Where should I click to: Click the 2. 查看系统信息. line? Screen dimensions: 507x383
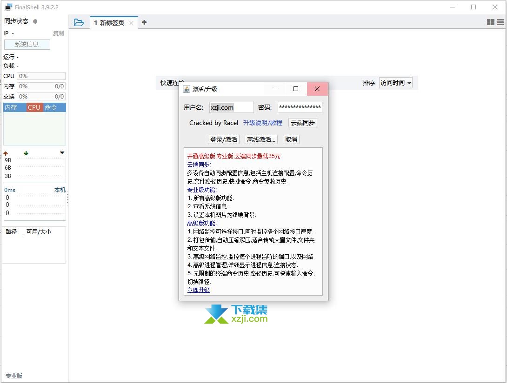coord(208,206)
